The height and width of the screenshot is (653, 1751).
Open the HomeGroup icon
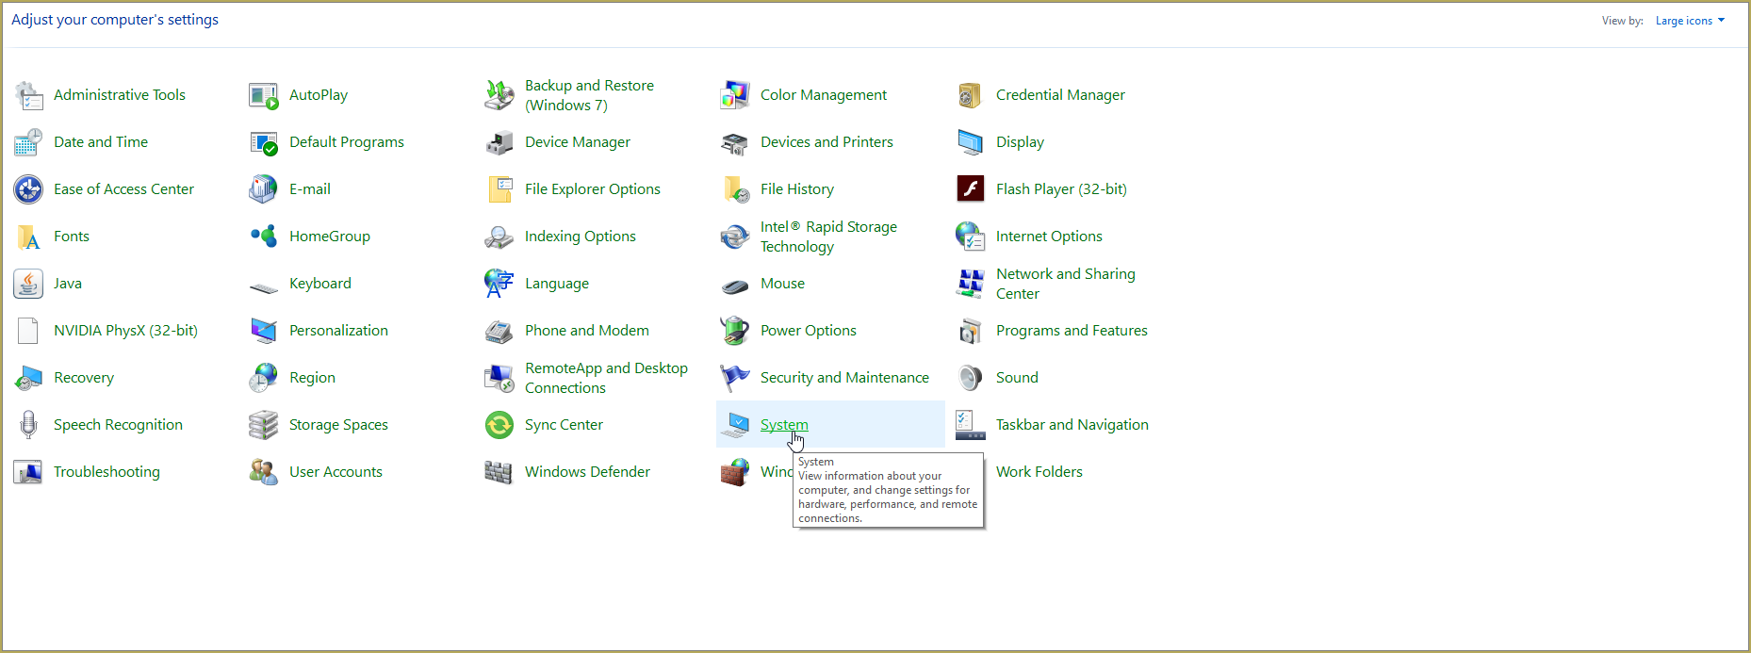point(264,237)
